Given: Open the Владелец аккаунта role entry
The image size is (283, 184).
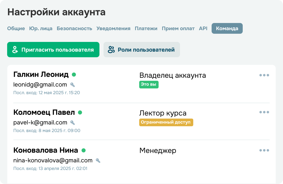Looking at the screenshot, I should tap(173, 75).
